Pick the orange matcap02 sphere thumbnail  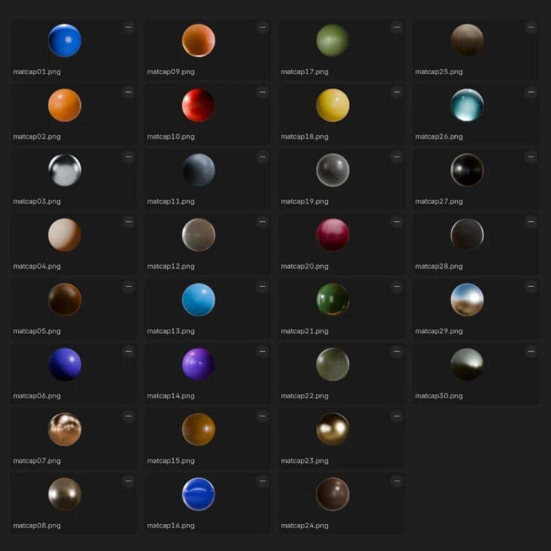pos(65,105)
